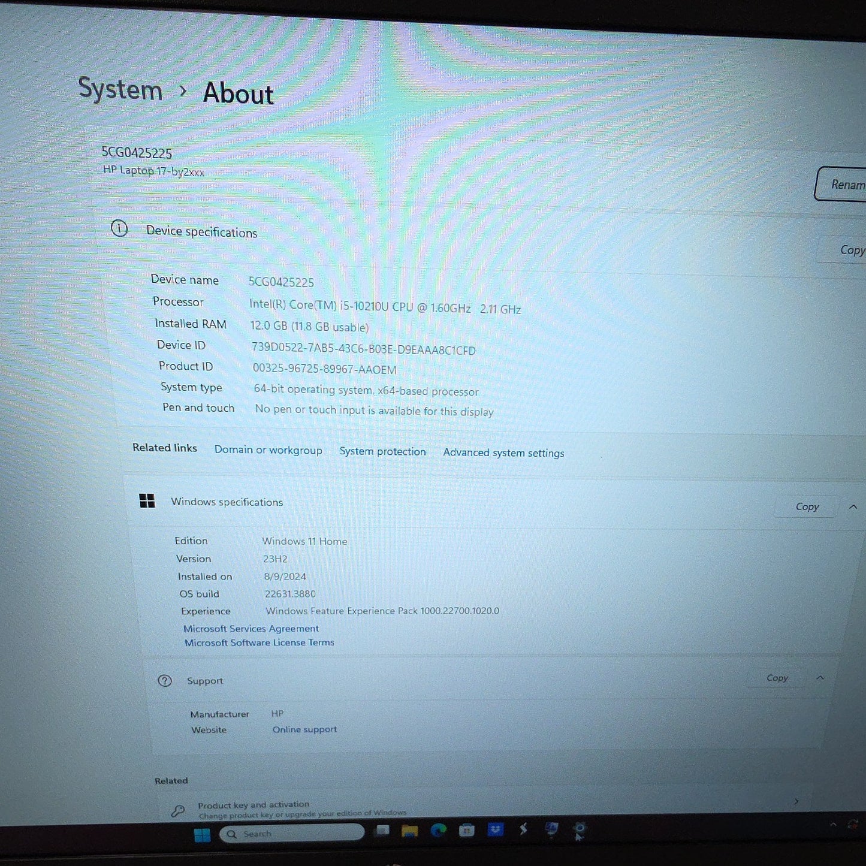
Task: Click the Installed on date 8/9/2024
Action: (285, 577)
